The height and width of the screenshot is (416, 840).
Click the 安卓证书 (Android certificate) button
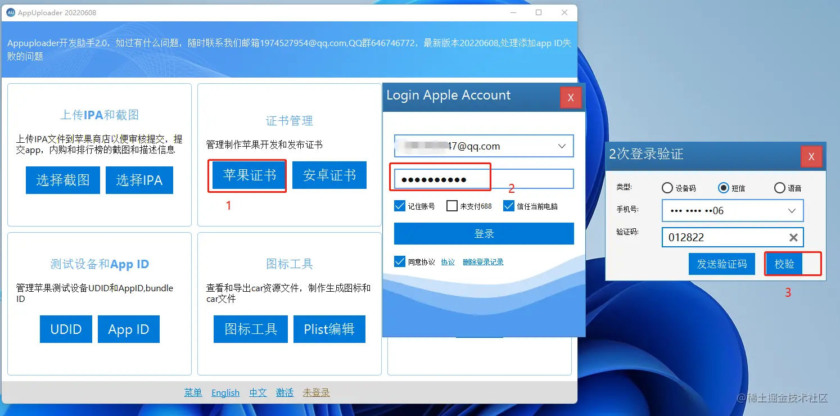(x=329, y=175)
